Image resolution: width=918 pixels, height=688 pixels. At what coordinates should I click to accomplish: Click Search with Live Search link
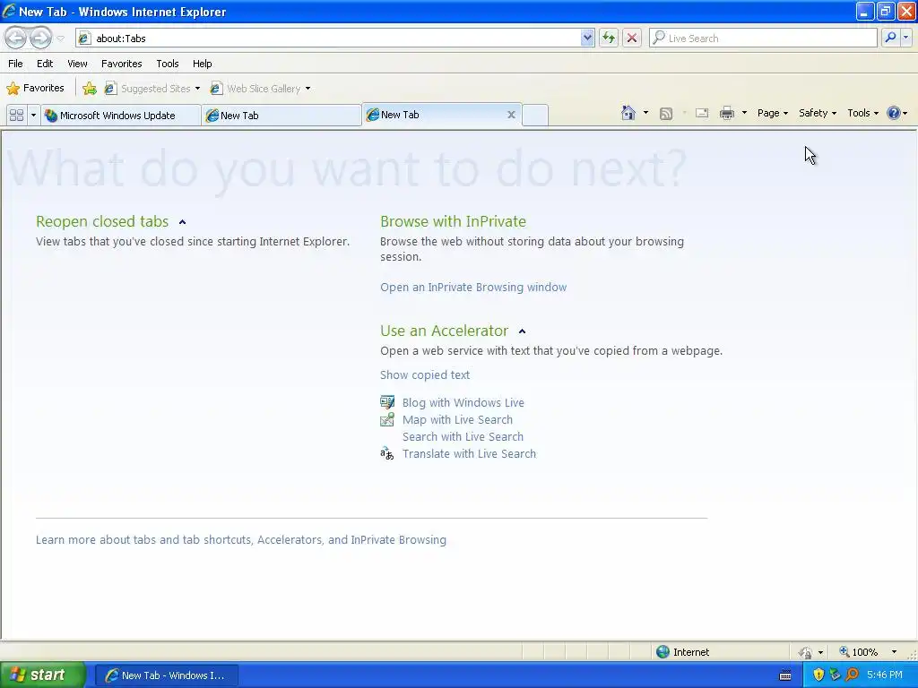pos(463,436)
